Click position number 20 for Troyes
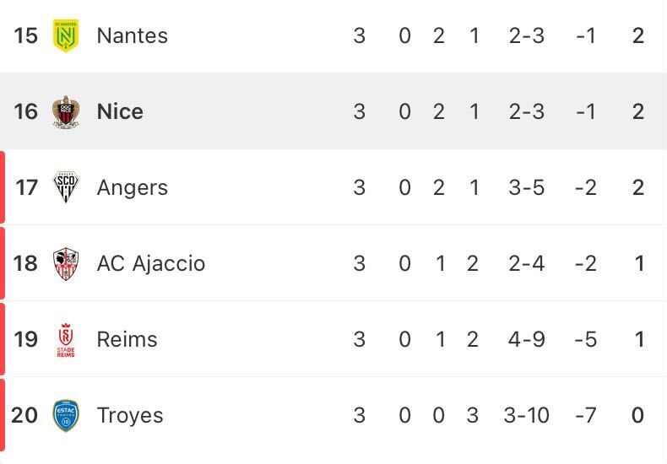The image size is (667, 464). click(24, 415)
